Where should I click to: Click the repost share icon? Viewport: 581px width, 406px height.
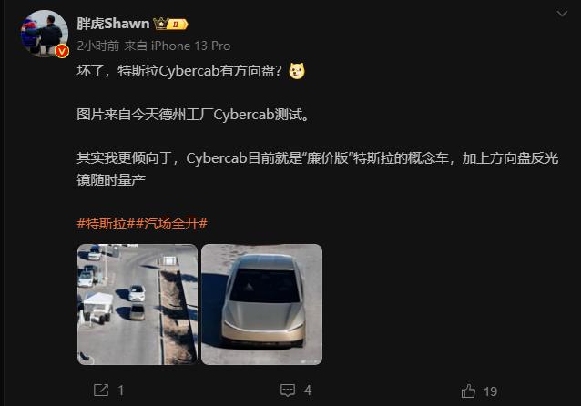pos(101,391)
